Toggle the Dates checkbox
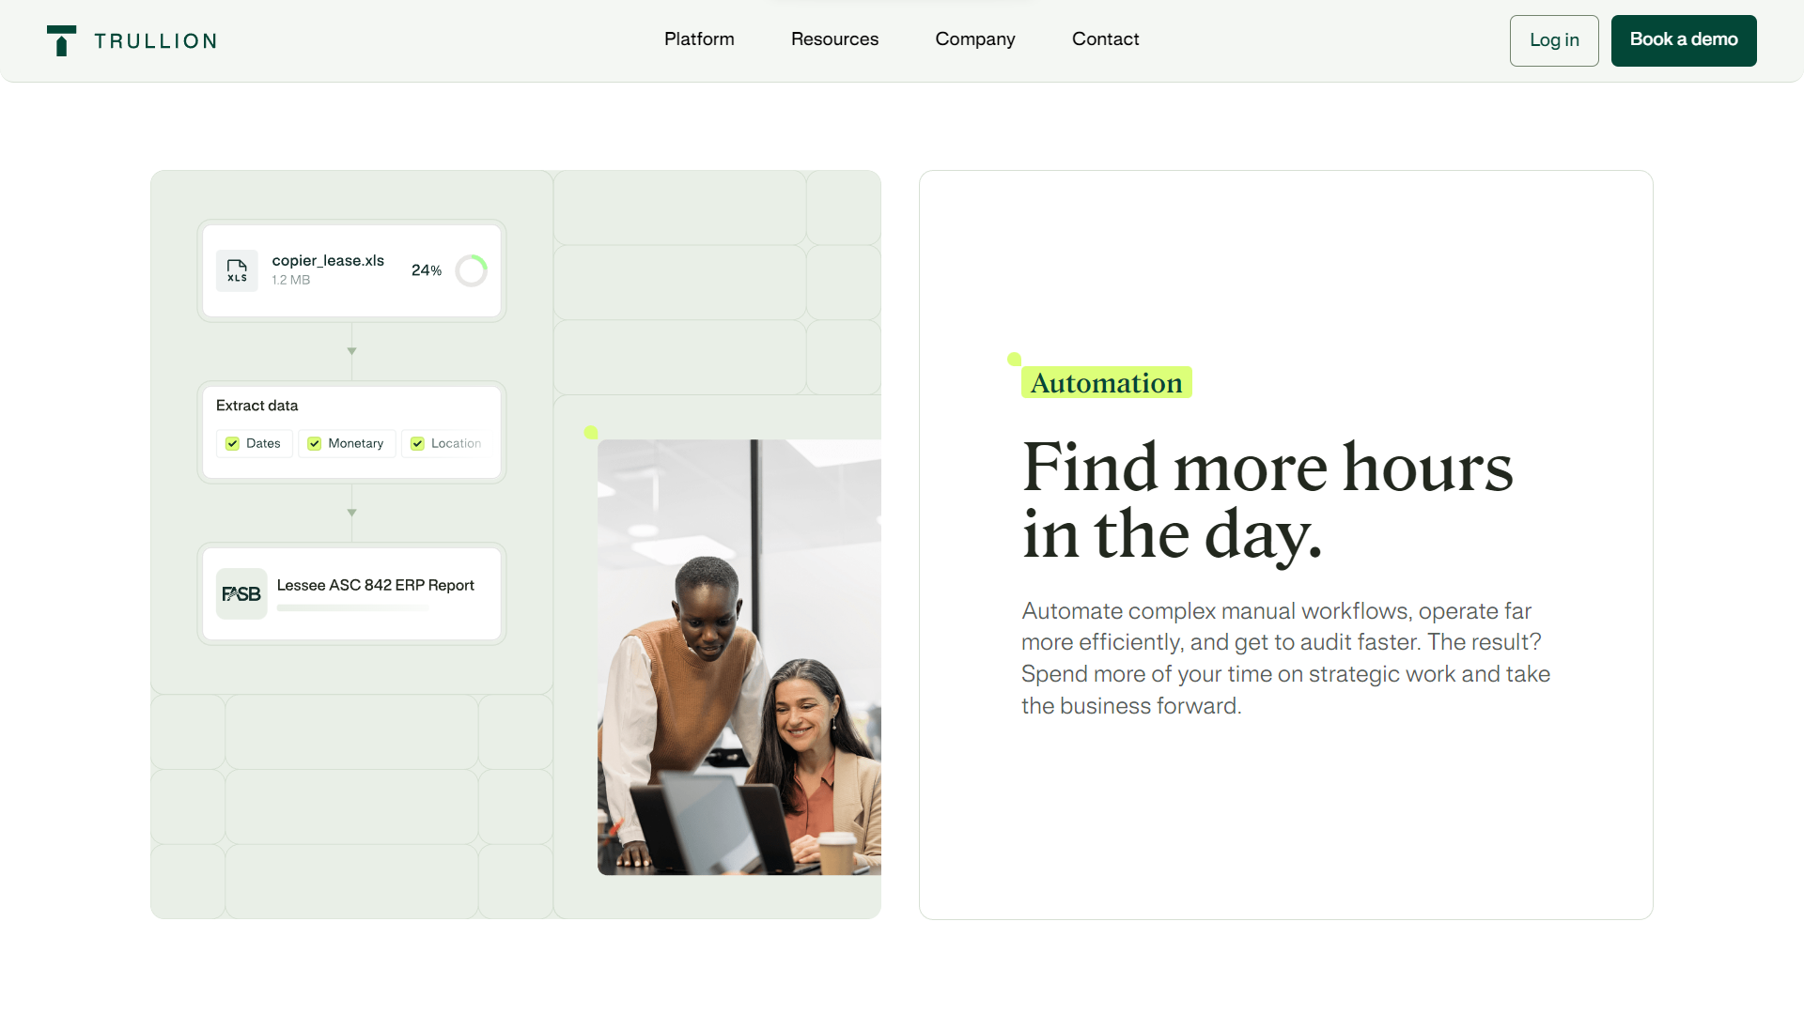 pyautogui.click(x=232, y=443)
